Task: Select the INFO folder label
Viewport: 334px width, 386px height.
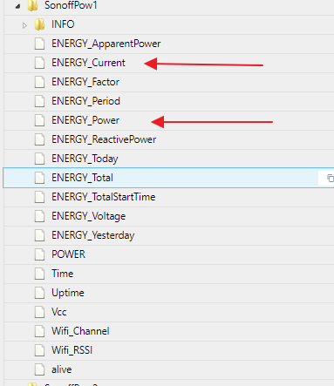Action: point(63,24)
